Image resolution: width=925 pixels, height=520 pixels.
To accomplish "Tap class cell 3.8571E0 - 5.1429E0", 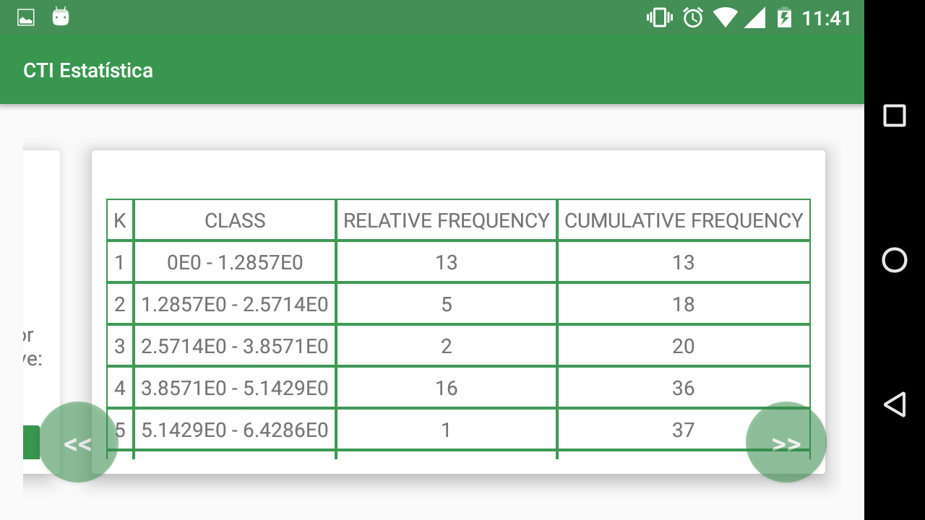I will point(235,388).
